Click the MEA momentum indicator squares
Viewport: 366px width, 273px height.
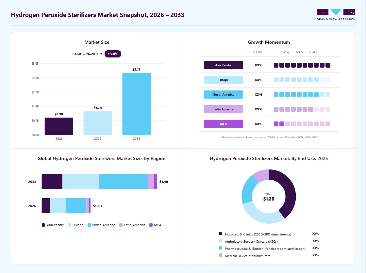coord(302,124)
